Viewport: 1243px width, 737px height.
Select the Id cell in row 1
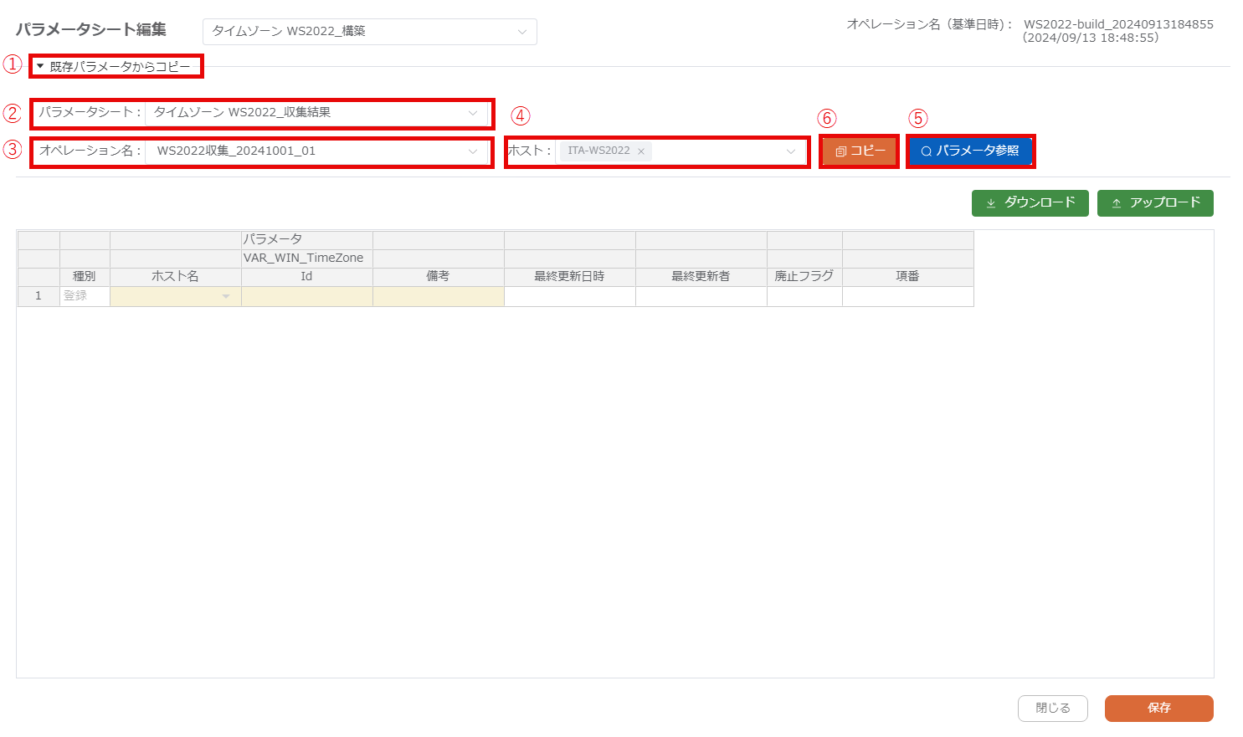click(306, 296)
